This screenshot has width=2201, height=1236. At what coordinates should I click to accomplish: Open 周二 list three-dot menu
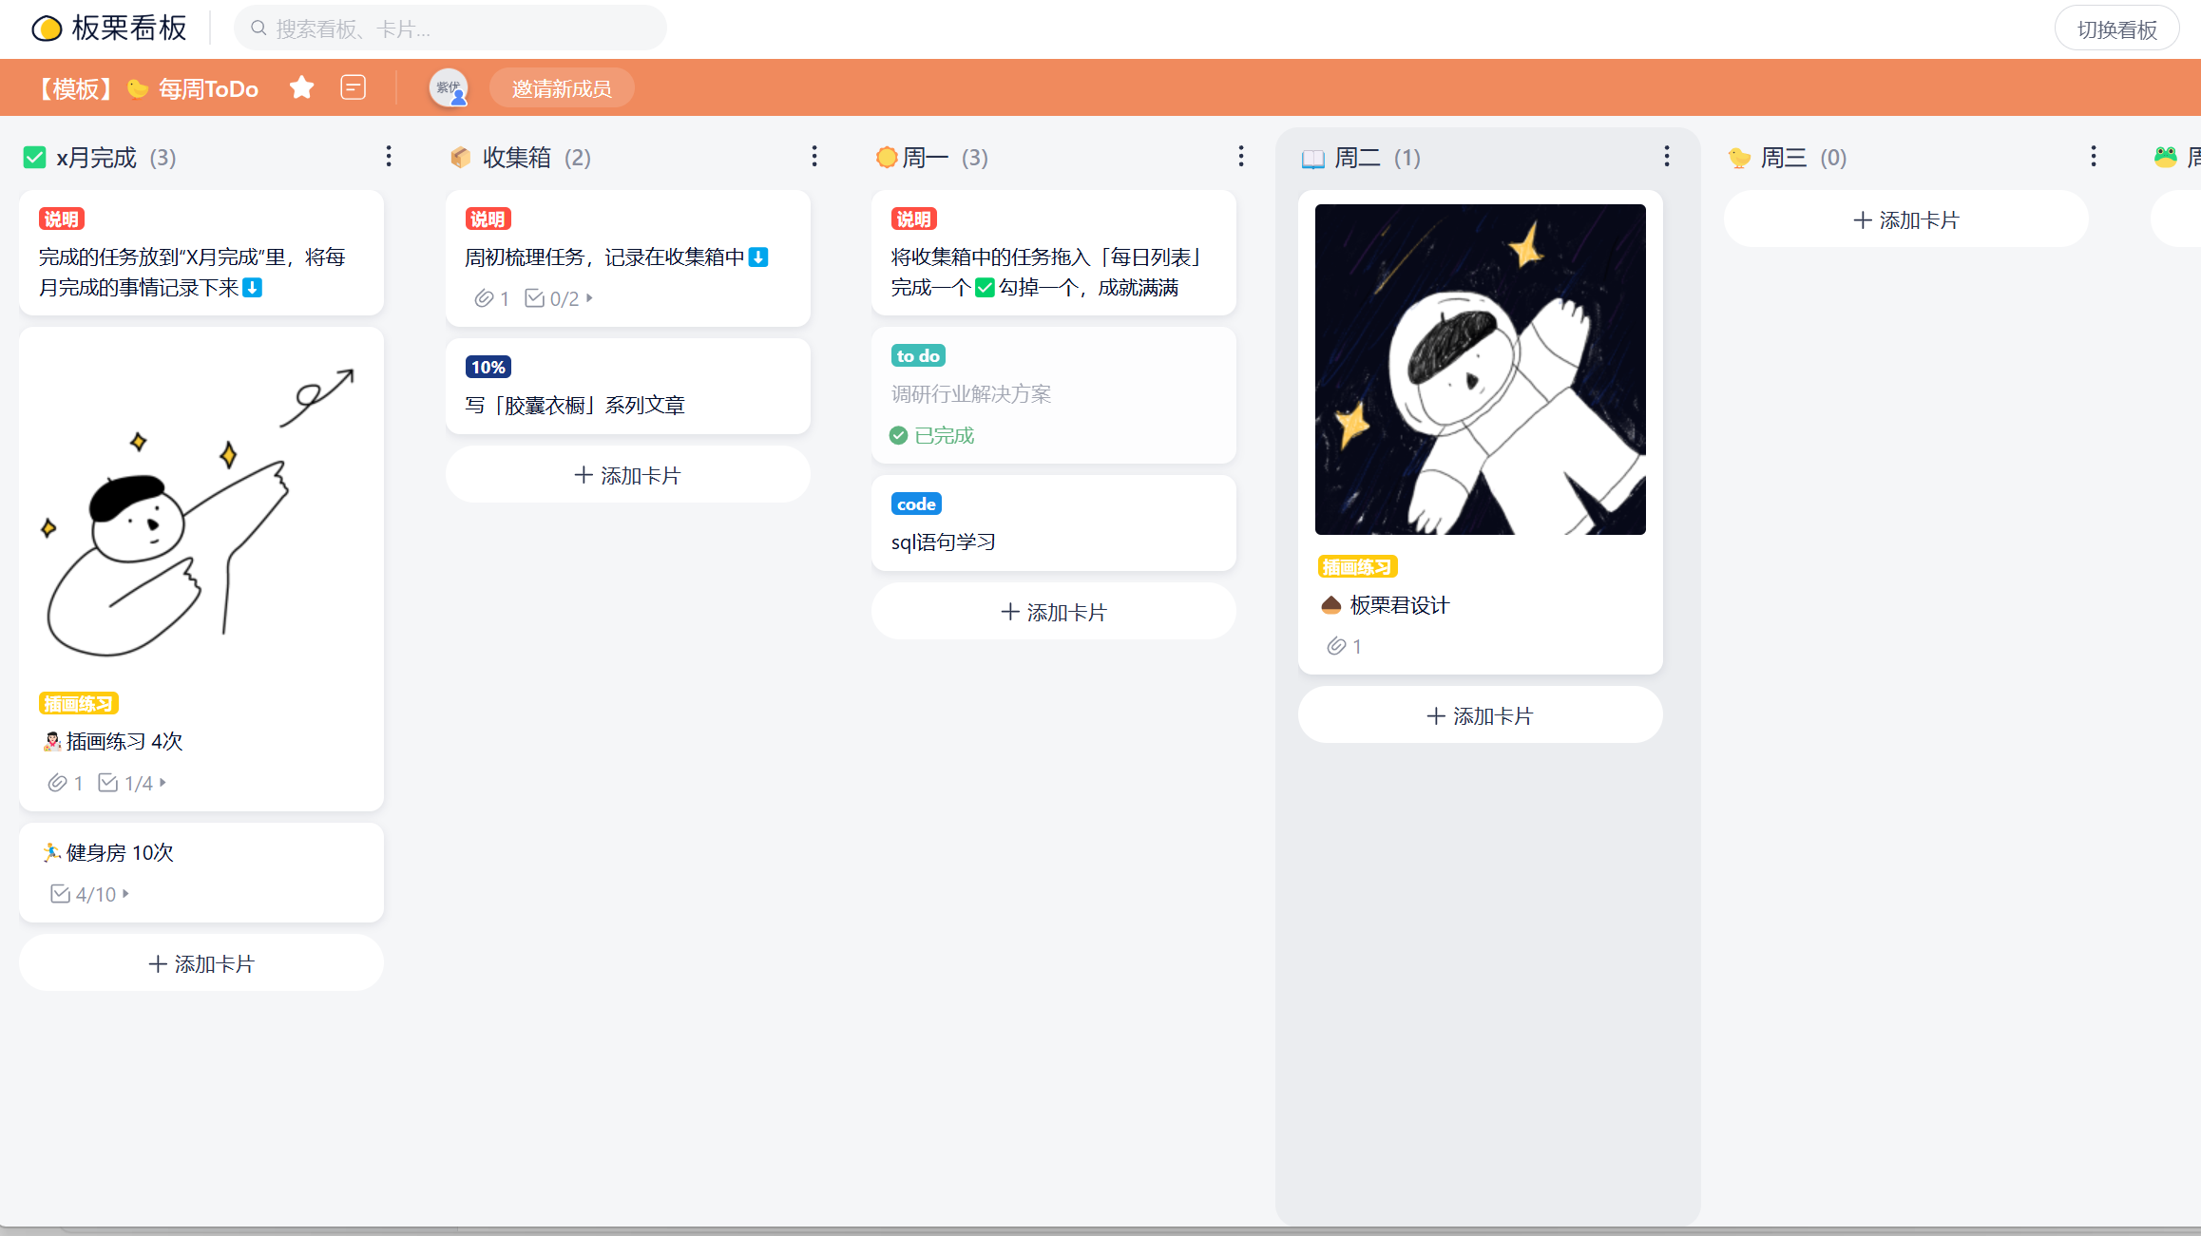1667,157
